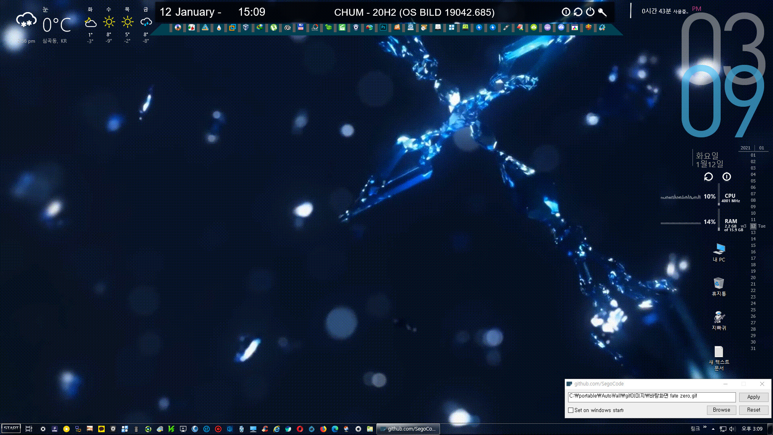The height and width of the screenshot is (435, 773).
Task: Click Apply in the AutoWall window
Action: pos(753,397)
